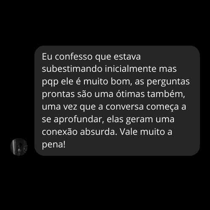Click the word 'estava' on the first line
Viewport: 210px width, 210px height.
(127, 57)
